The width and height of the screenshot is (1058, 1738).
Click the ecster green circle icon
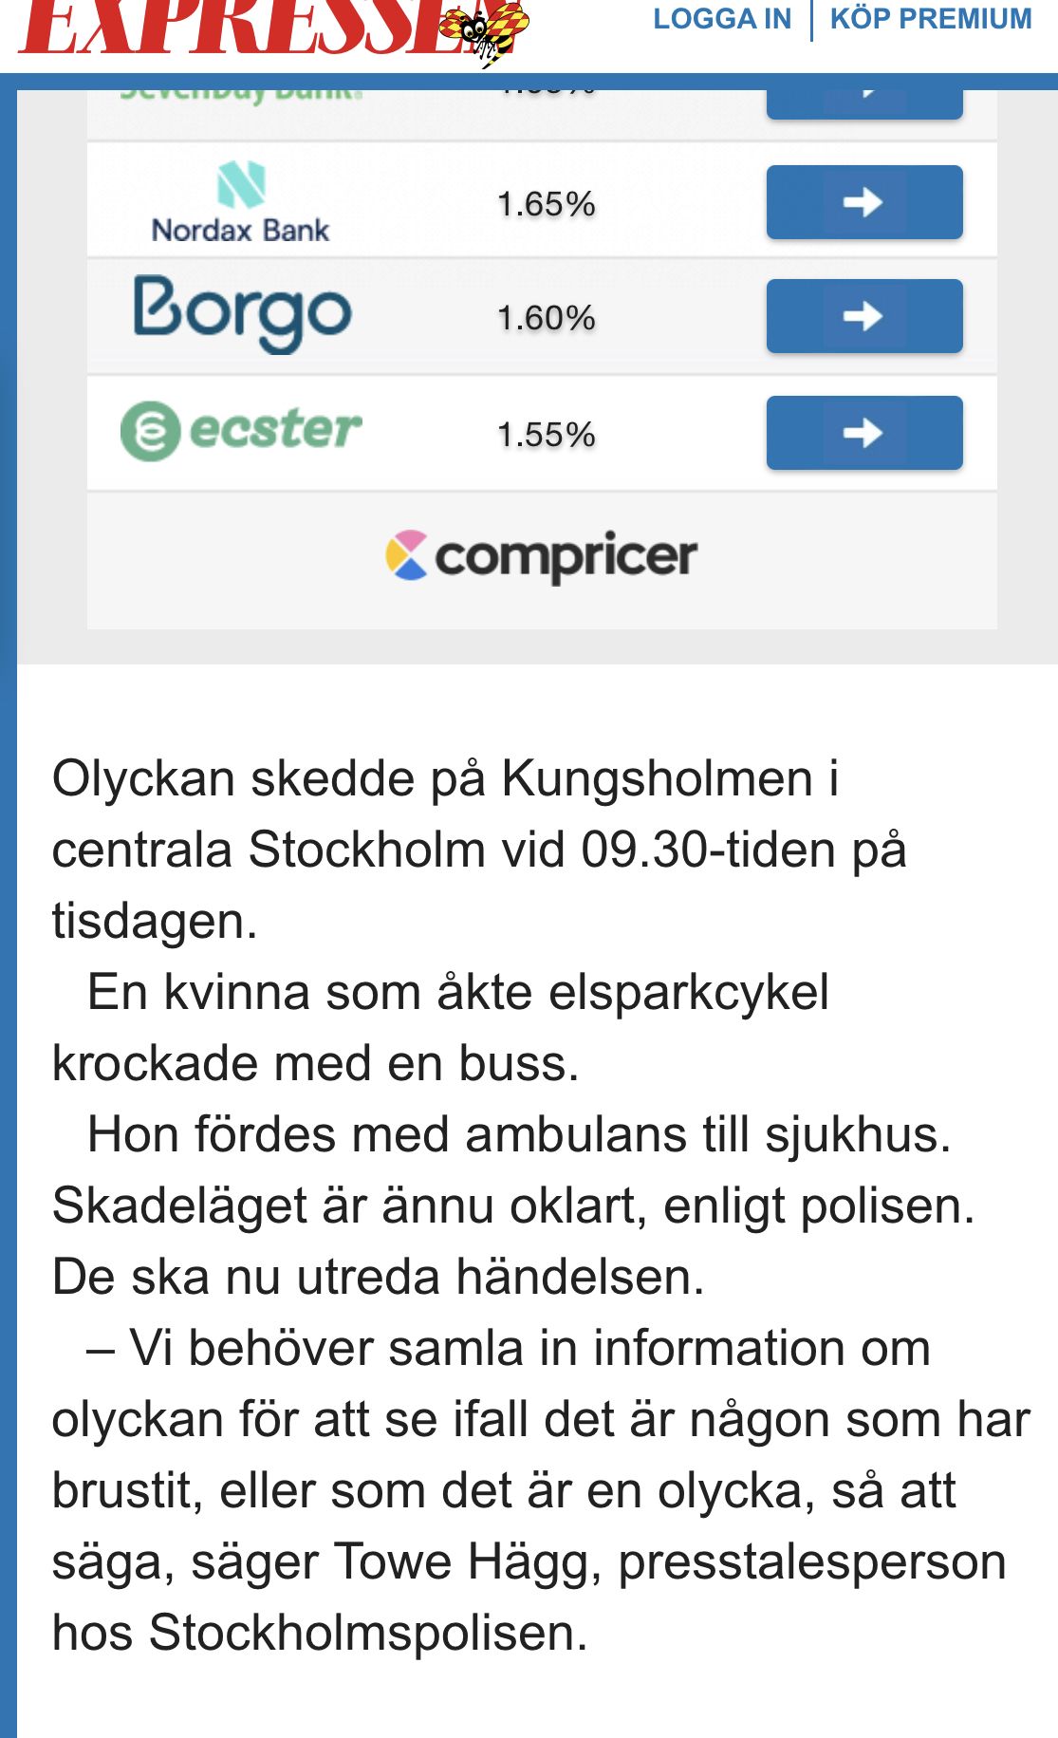point(150,432)
